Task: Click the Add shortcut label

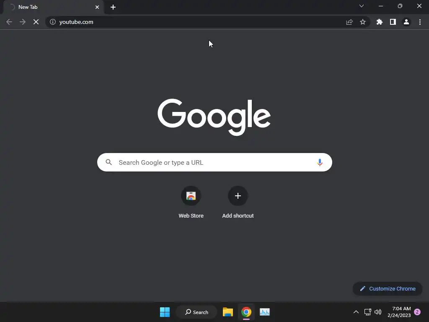Action: [238, 216]
